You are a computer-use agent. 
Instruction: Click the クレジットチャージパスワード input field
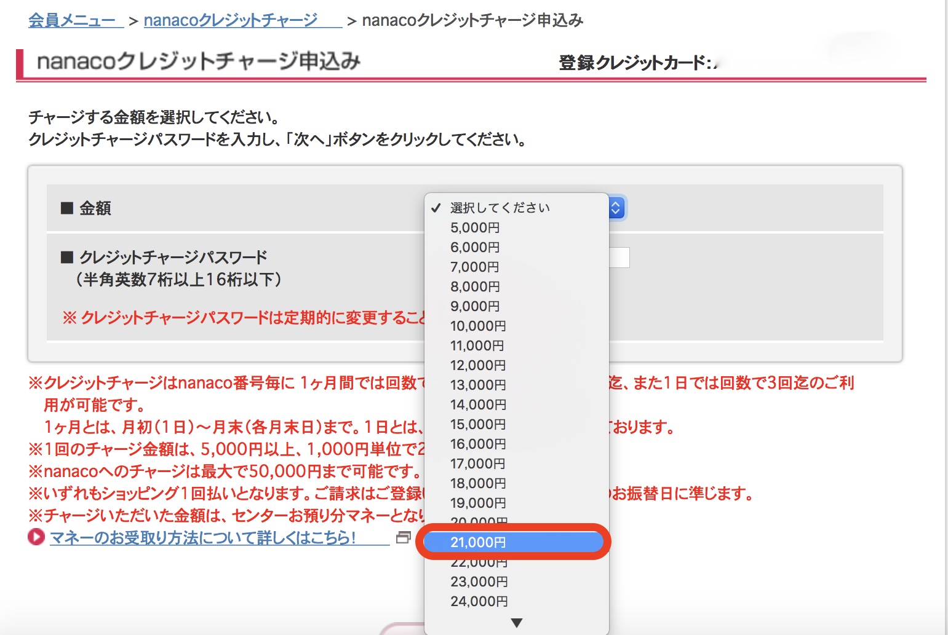click(x=619, y=258)
